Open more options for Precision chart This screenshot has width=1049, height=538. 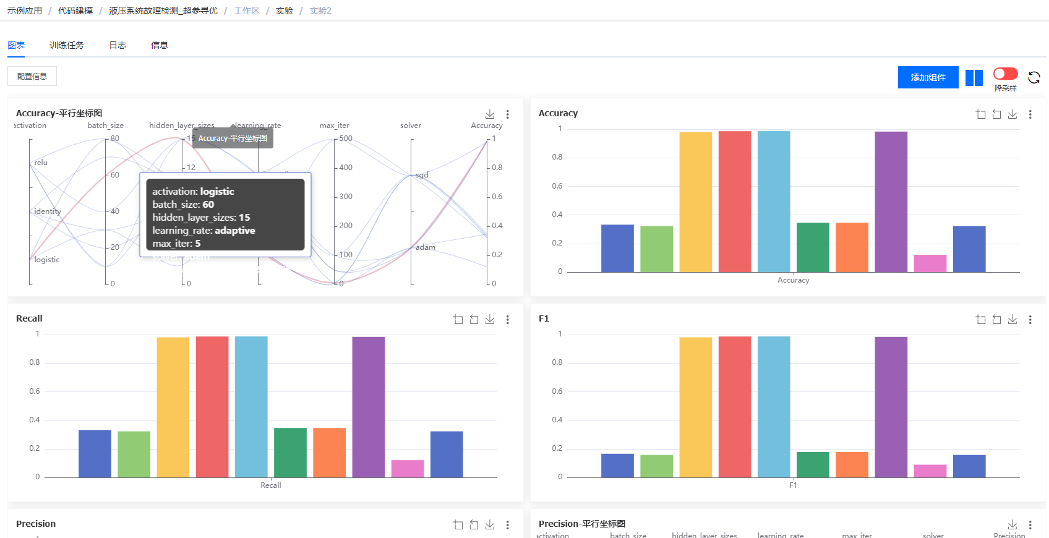click(508, 525)
